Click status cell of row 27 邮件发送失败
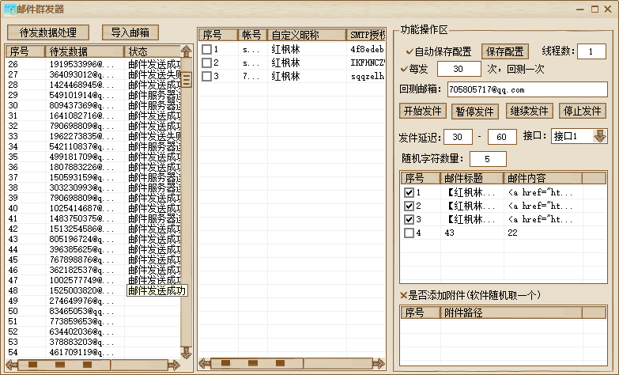This screenshot has width=619, height=375. (x=154, y=74)
